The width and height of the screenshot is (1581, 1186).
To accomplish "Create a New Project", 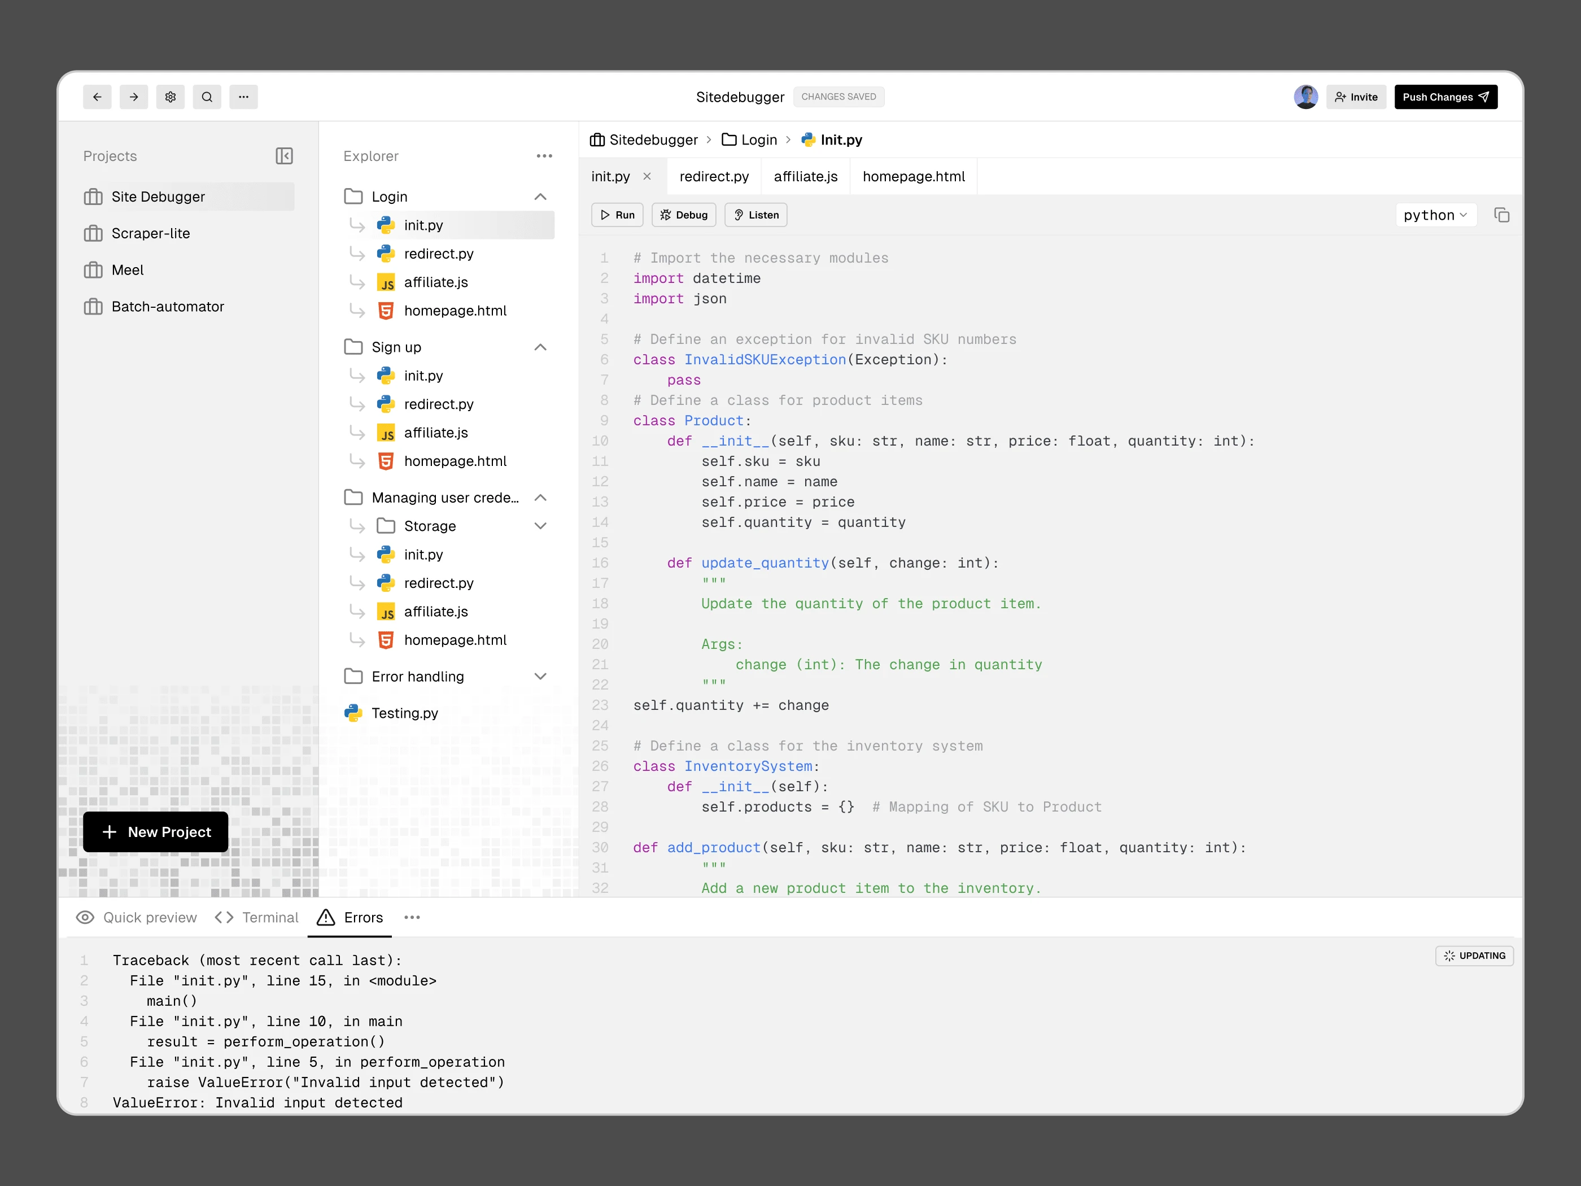I will [x=155, y=831].
